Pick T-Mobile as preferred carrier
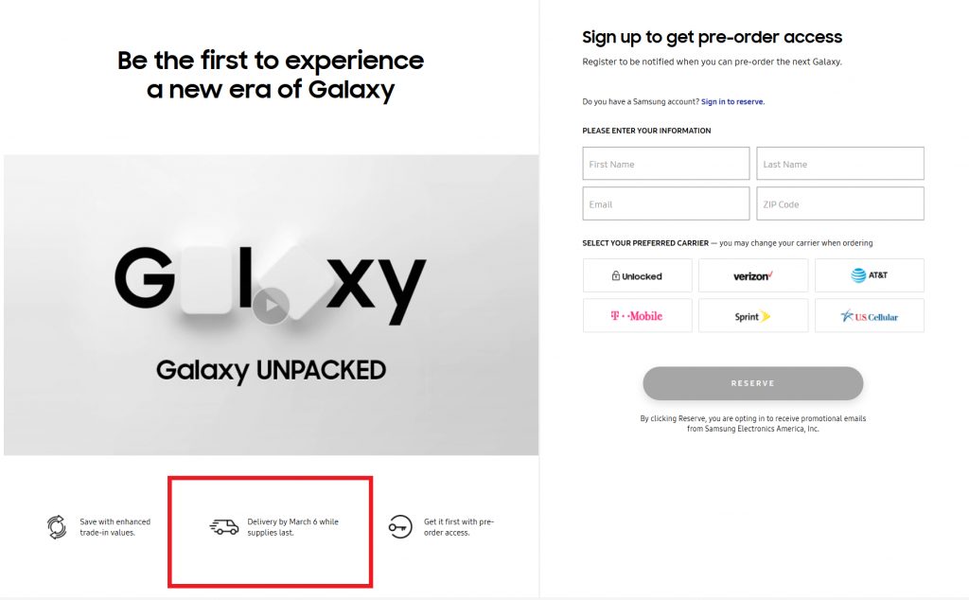Image resolution: width=969 pixels, height=600 pixels. pyautogui.click(x=637, y=316)
